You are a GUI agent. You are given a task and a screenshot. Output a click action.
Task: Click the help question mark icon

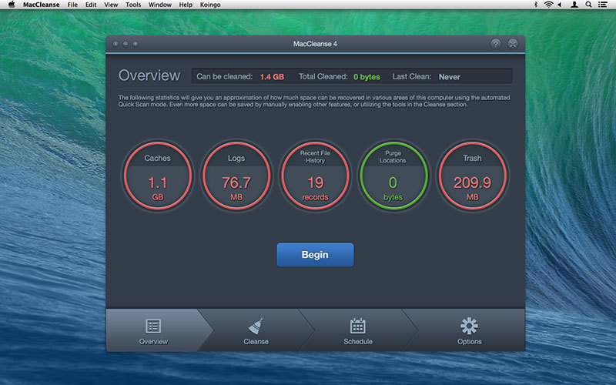496,44
